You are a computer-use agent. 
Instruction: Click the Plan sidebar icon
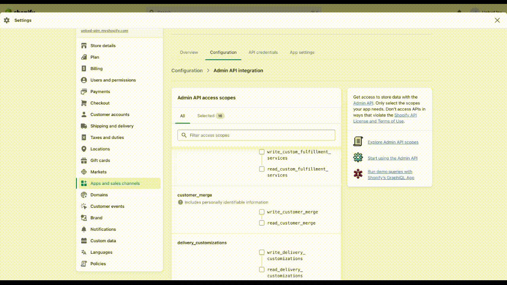[x=84, y=57]
